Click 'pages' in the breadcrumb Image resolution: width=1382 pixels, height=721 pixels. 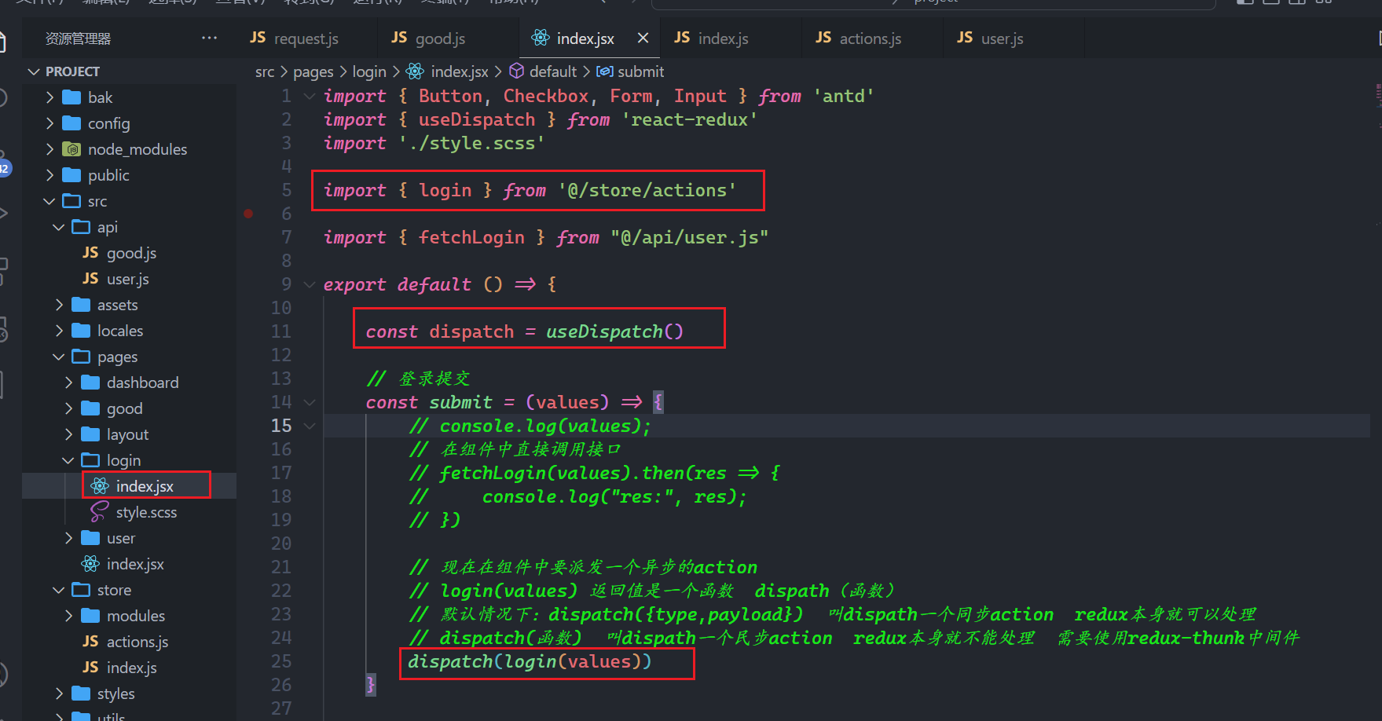click(x=313, y=71)
